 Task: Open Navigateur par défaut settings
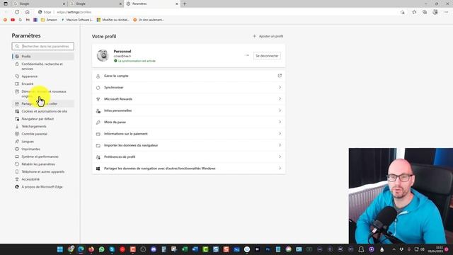(42, 119)
